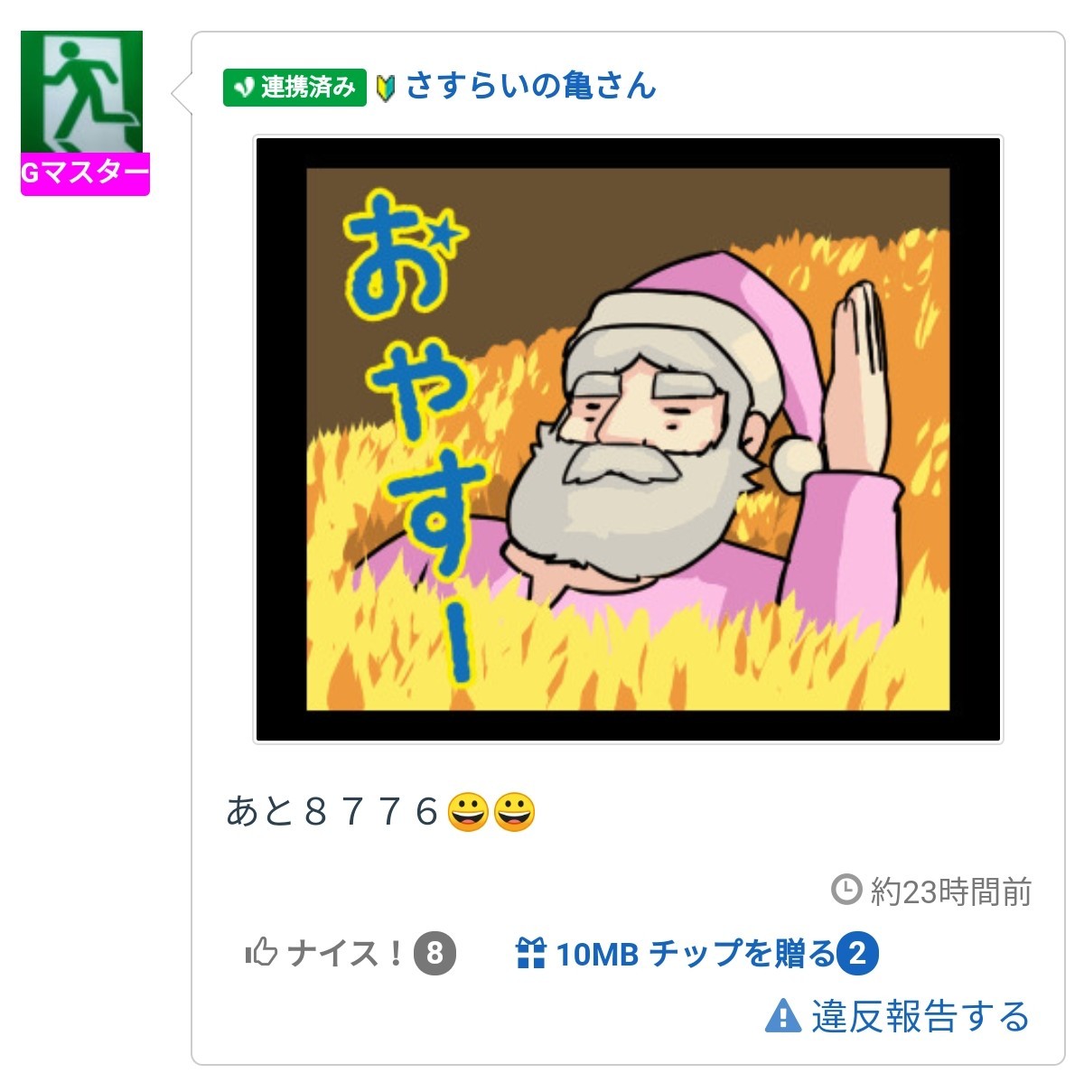Open the green exit-sign user avatar

pos(81,92)
